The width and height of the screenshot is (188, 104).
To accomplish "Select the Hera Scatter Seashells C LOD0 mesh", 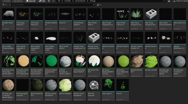I will [x=51, y=42].
